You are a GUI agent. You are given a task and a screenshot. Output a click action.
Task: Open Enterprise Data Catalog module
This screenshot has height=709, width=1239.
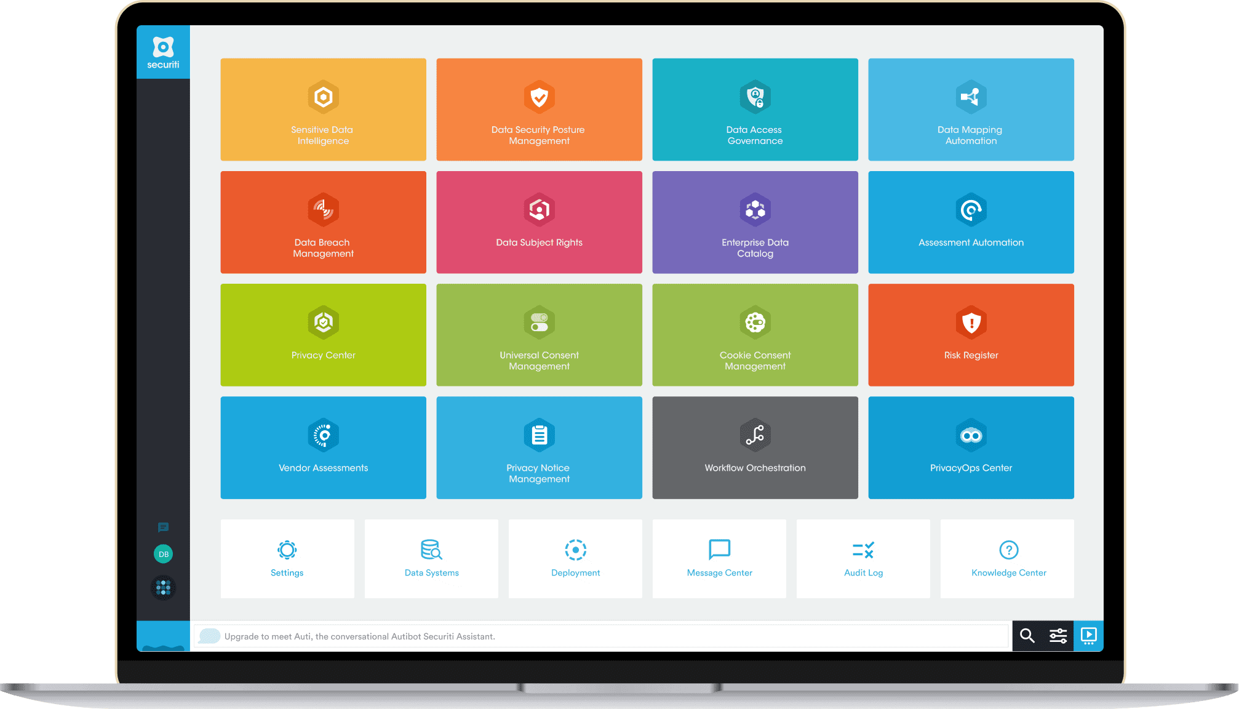pyautogui.click(x=753, y=225)
